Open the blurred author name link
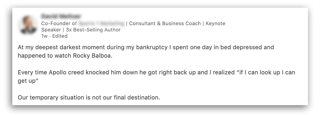The width and height of the screenshot is (320, 115). pos(61,16)
